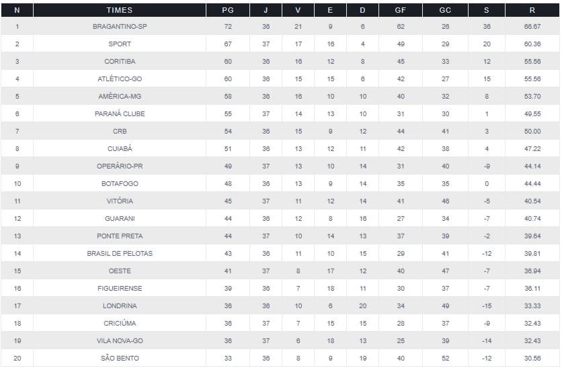
Task: Open the Bragantino-SP team link
Action: tap(120, 27)
